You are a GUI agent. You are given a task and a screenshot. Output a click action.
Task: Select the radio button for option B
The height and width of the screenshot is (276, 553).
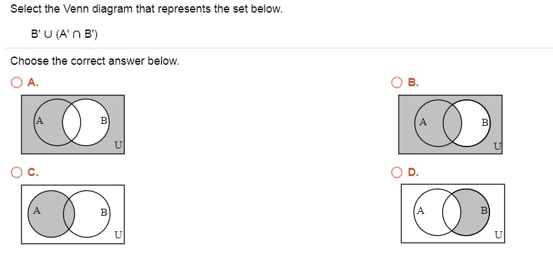[x=397, y=82]
